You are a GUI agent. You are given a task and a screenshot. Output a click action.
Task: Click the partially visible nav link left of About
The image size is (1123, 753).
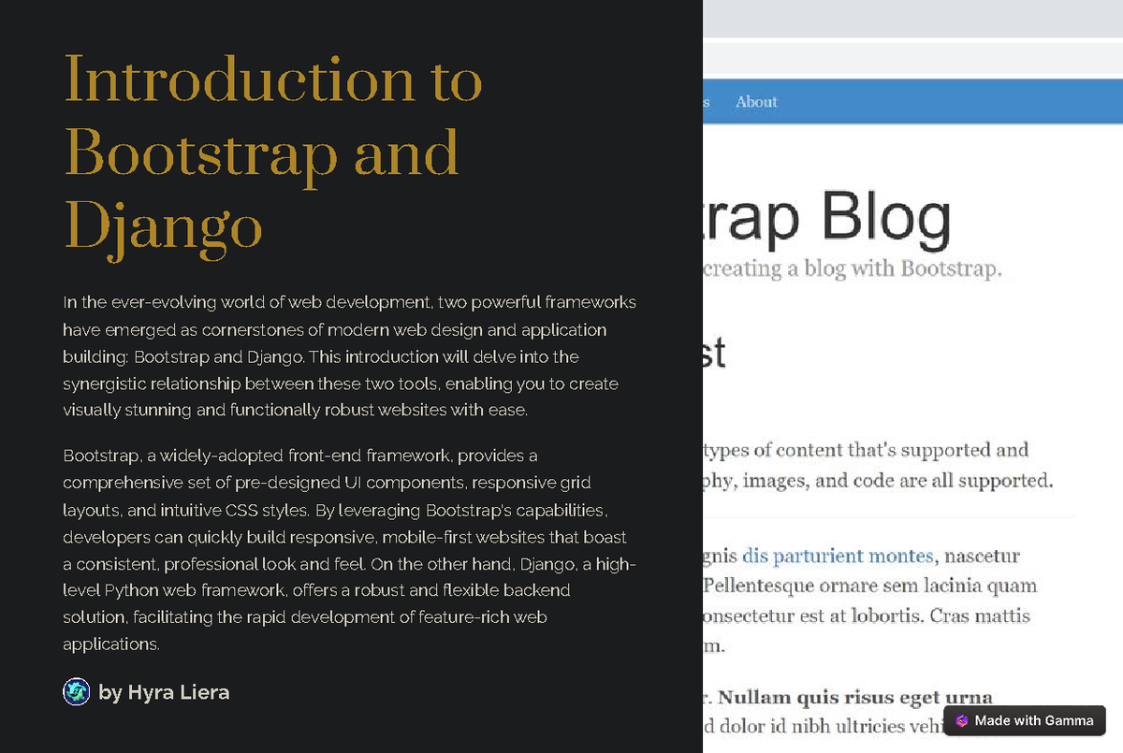pyautogui.click(x=707, y=102)
